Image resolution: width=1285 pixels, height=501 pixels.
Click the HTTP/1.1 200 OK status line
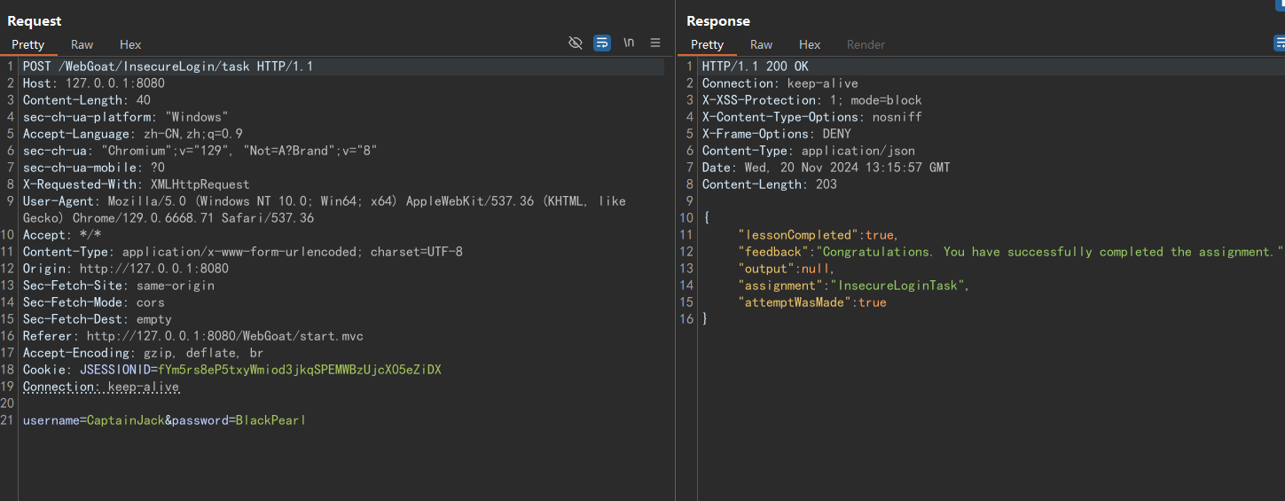755,67
